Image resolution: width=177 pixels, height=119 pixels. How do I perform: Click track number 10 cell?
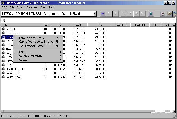(46, 65)
